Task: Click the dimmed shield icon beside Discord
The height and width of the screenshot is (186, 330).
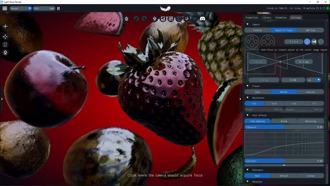Action: [x=194, y=19]
